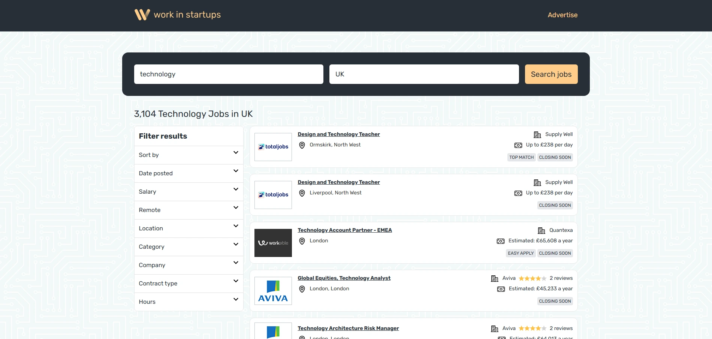
Task: Open Global Equities, Technology Analyst job
Action: coord(344,278)
